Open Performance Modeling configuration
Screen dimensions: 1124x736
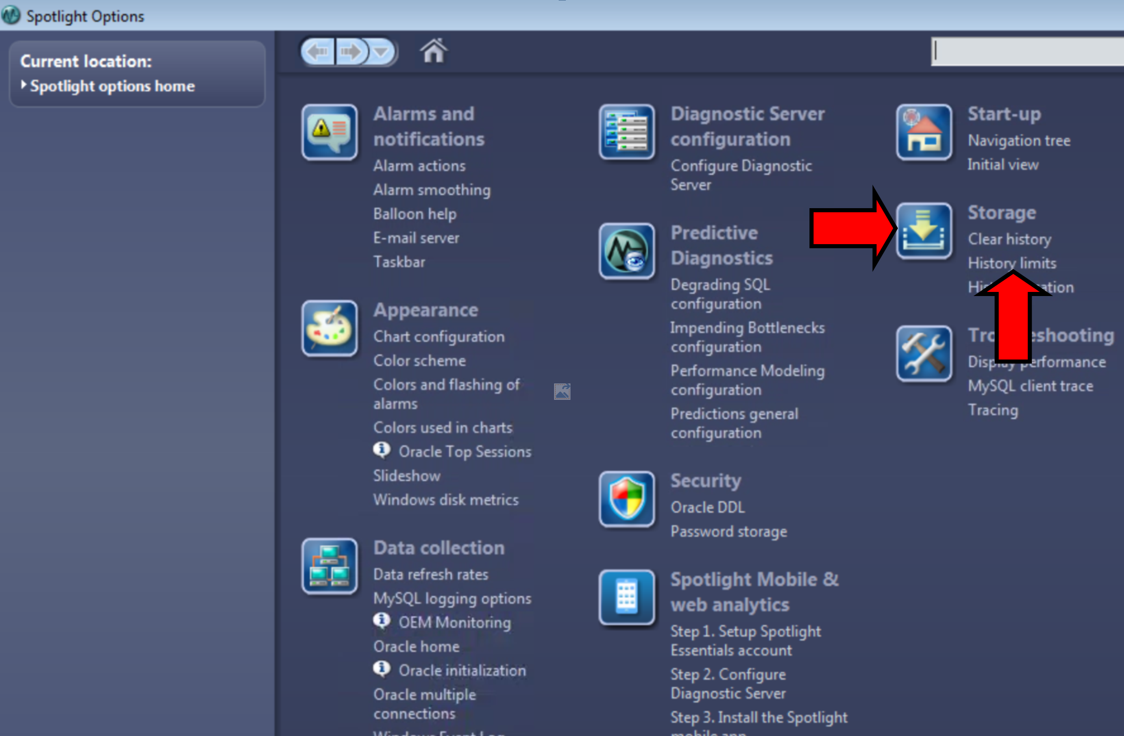pos(748,380)
